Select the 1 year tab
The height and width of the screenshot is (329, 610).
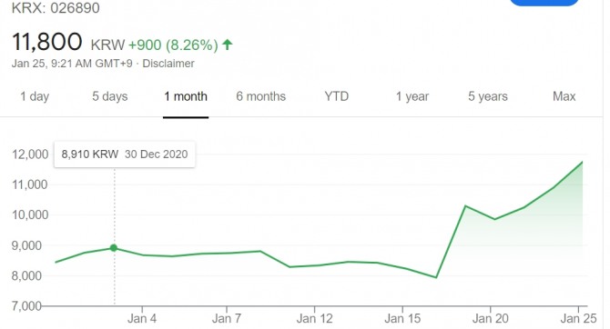click(x=412, y=96)
